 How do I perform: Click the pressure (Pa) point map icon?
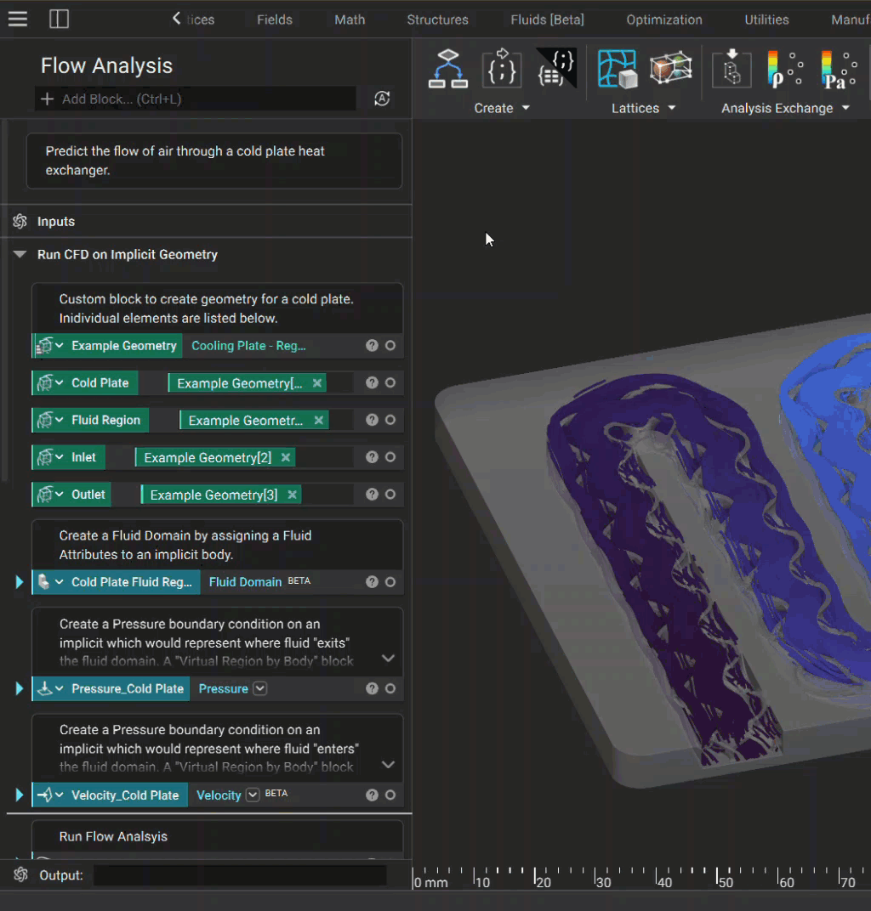pyautogui.click(x=838, y=69)
